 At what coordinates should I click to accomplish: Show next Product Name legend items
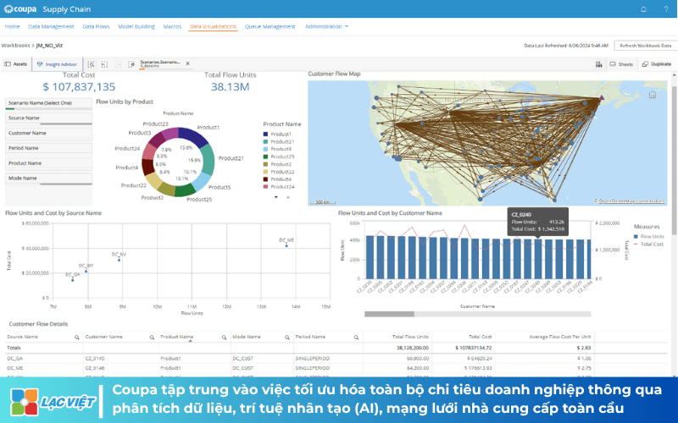click(276, 197)
